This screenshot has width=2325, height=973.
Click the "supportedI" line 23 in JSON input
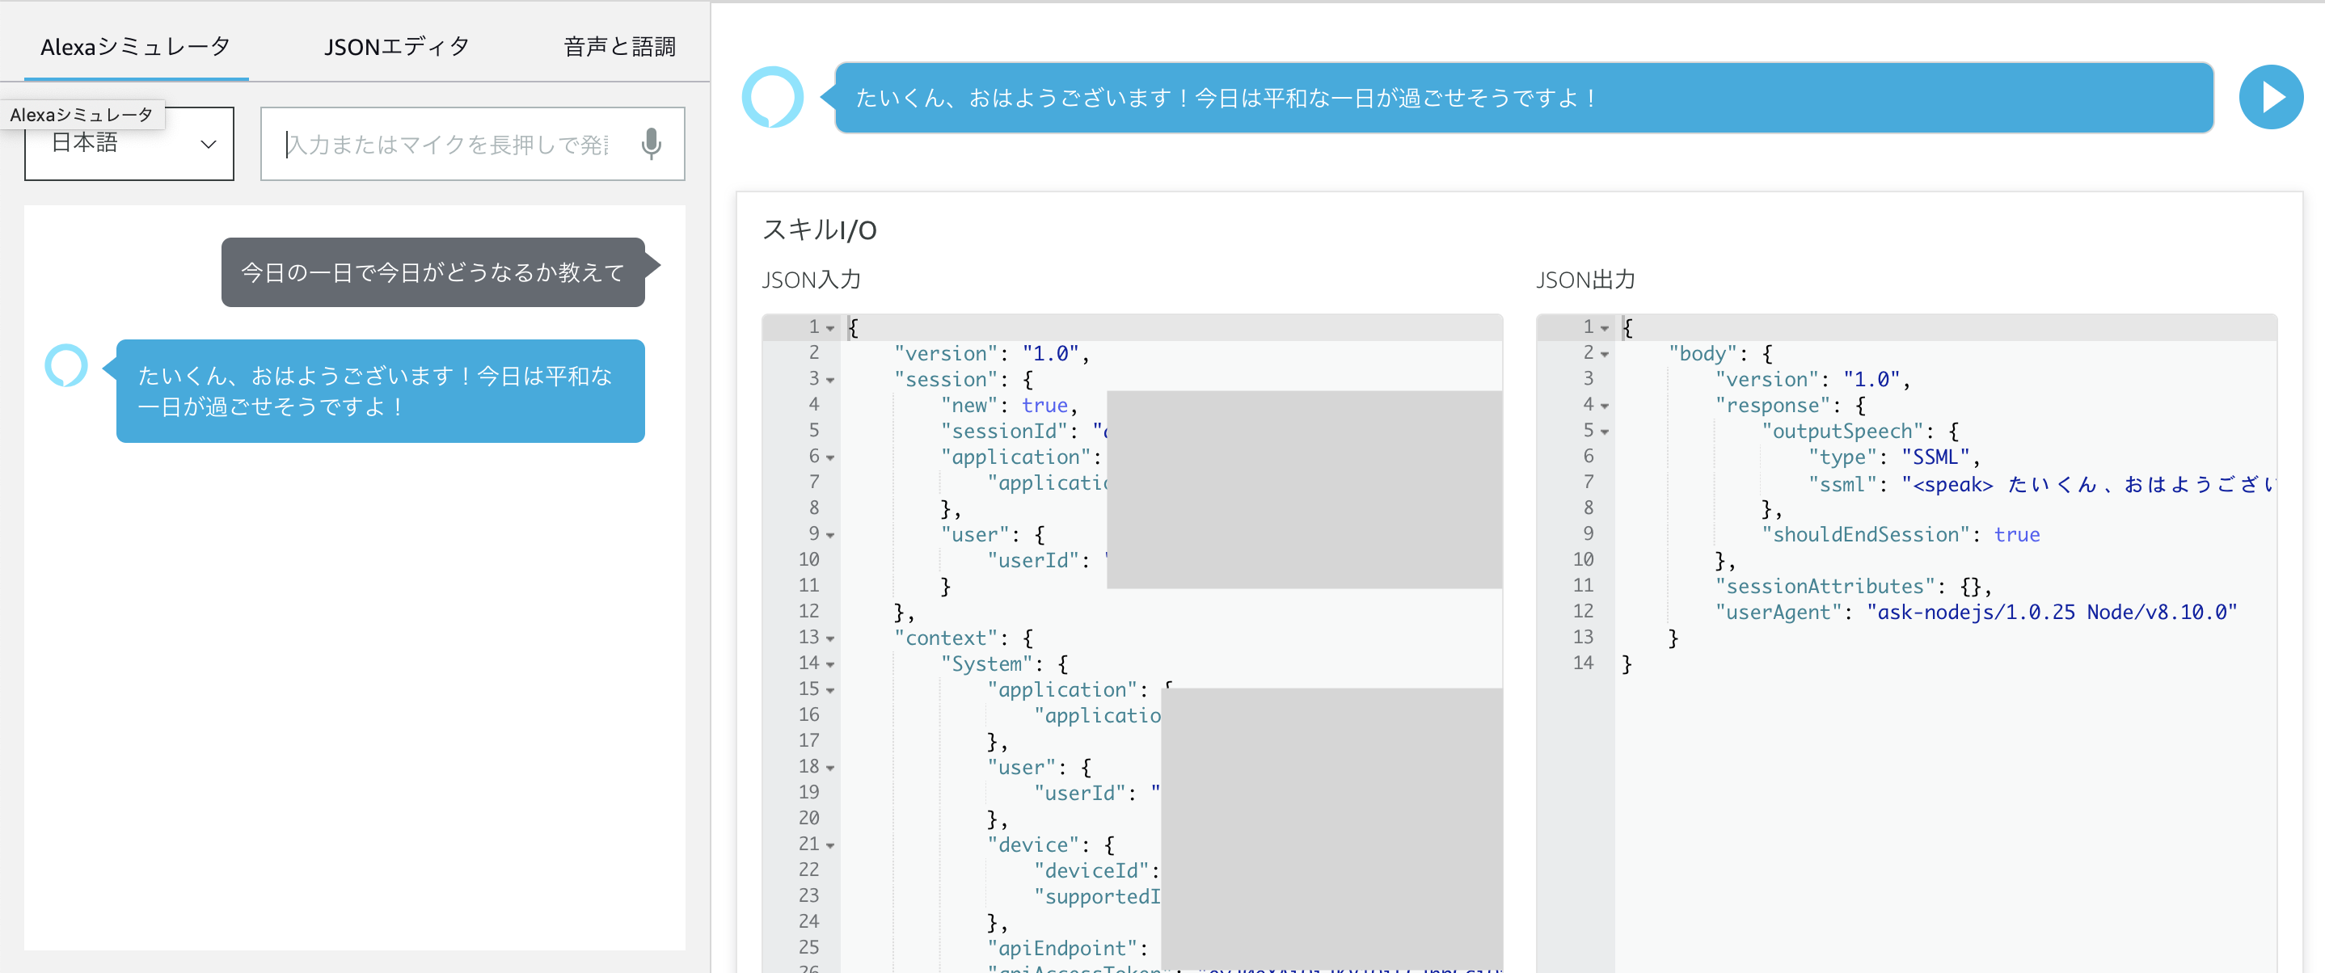(1098, 897)
